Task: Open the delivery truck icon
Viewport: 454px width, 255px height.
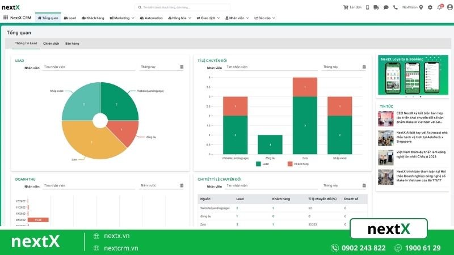Action: [x=376, y=7]
